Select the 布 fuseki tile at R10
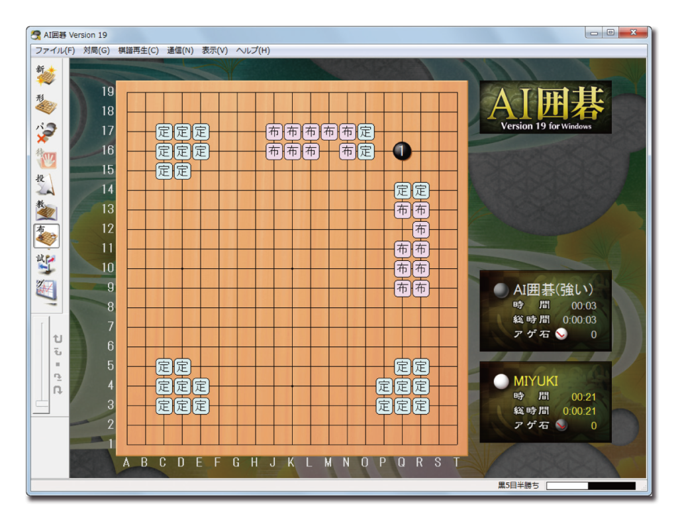The height and width of the screenshot is (522, 678). point(420,268)
